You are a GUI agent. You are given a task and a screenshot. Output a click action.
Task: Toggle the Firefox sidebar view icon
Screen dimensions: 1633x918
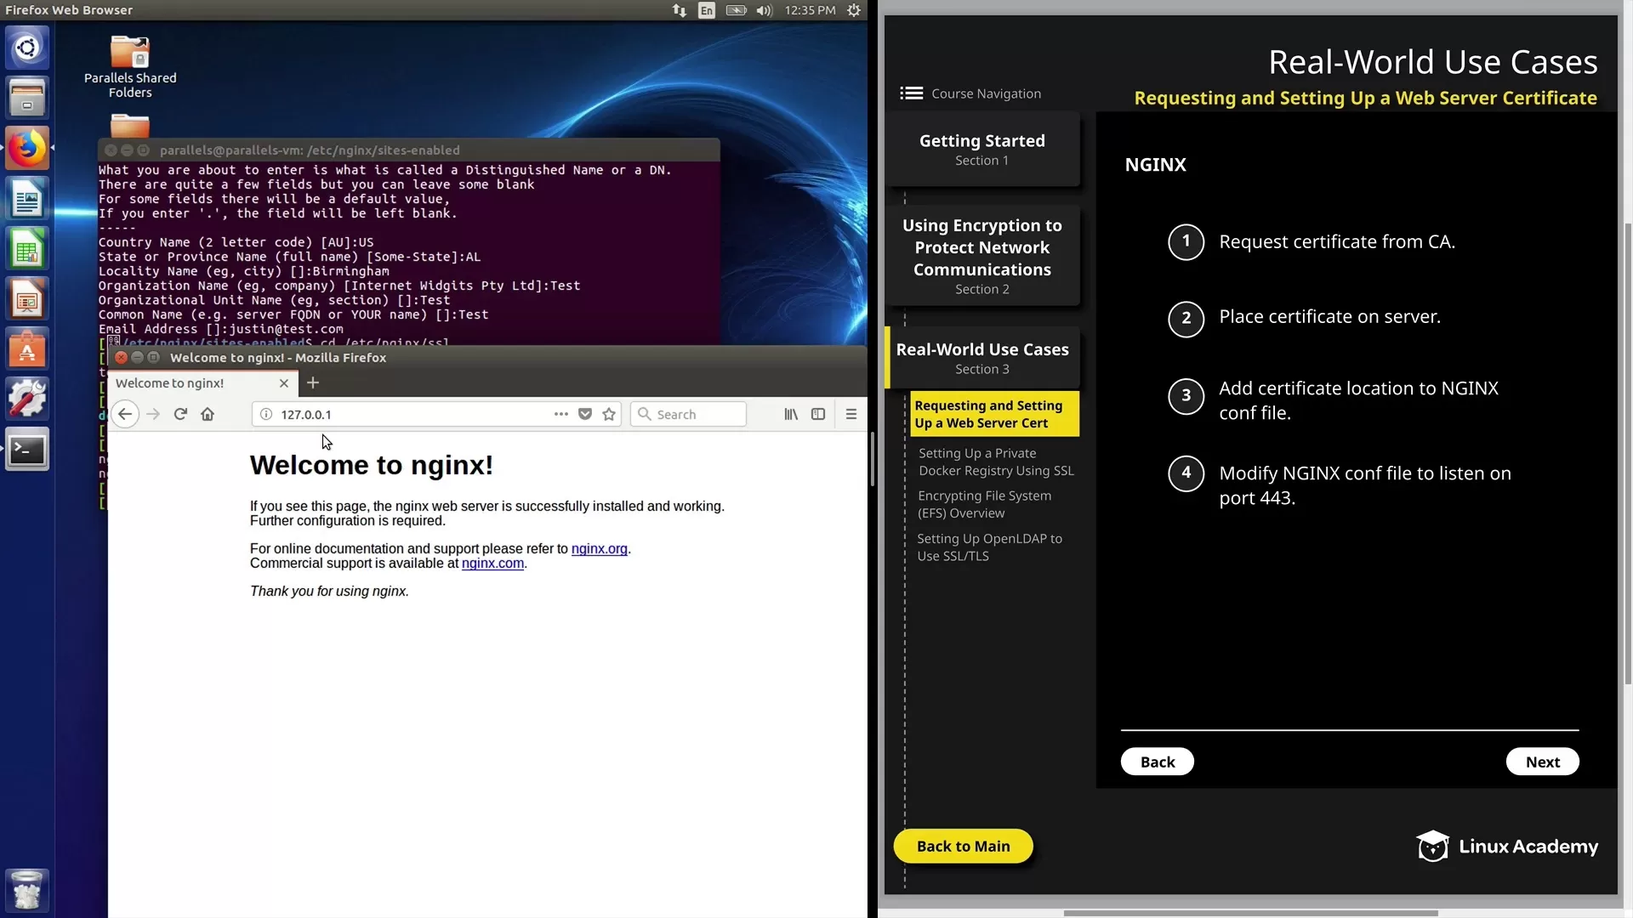818,414
